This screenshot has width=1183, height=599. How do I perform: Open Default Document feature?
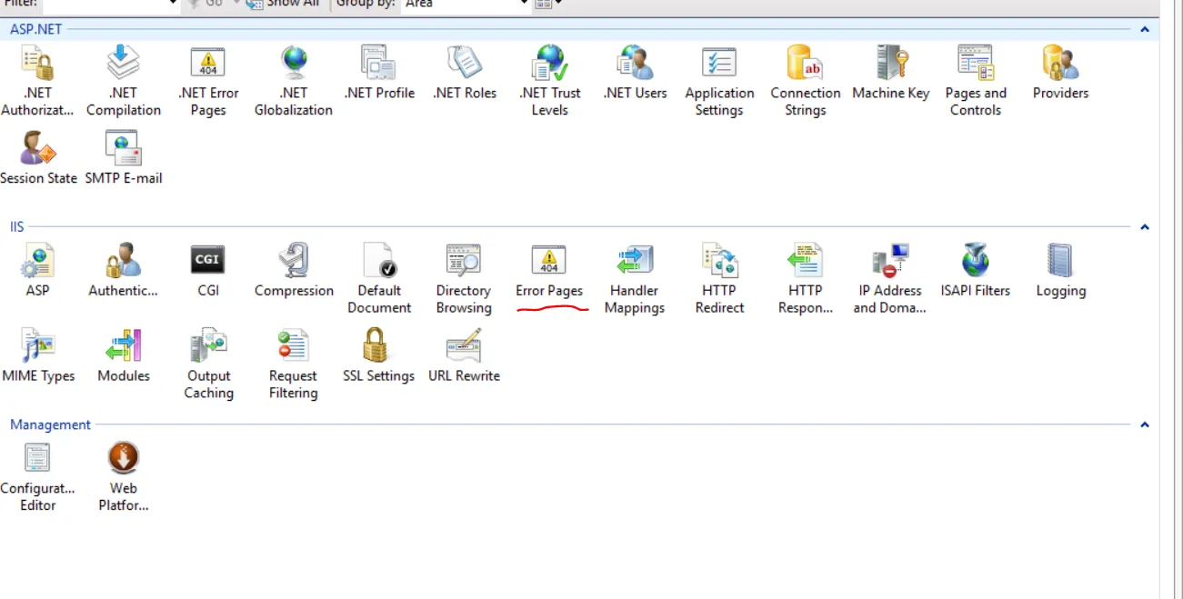point(379,279)
